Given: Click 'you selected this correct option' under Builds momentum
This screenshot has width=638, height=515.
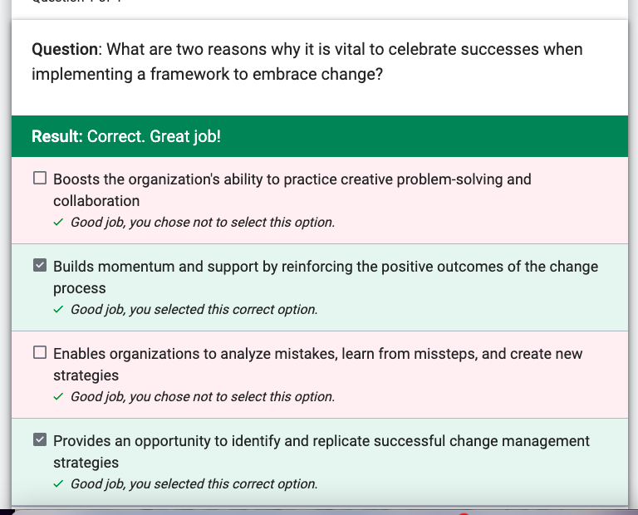Looking at the screenshot, I should coord(194,310).
